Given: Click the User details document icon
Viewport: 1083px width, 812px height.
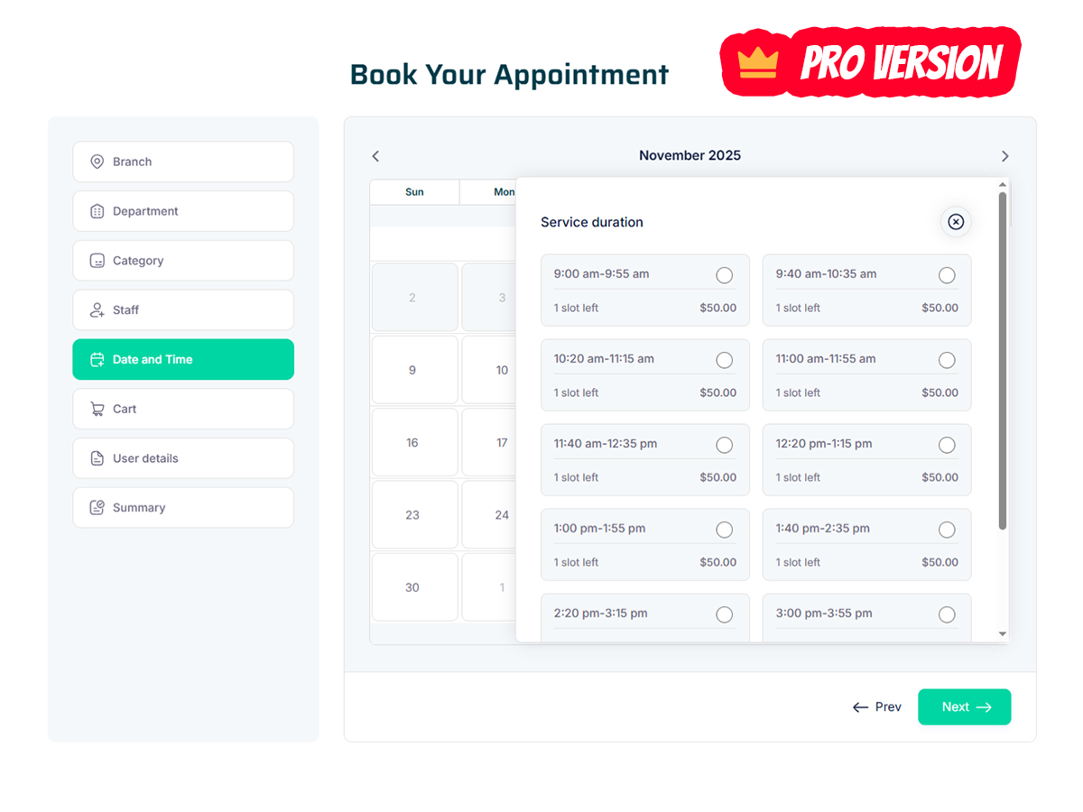Looking at the screenshot, I should click(x=97, y=458).
